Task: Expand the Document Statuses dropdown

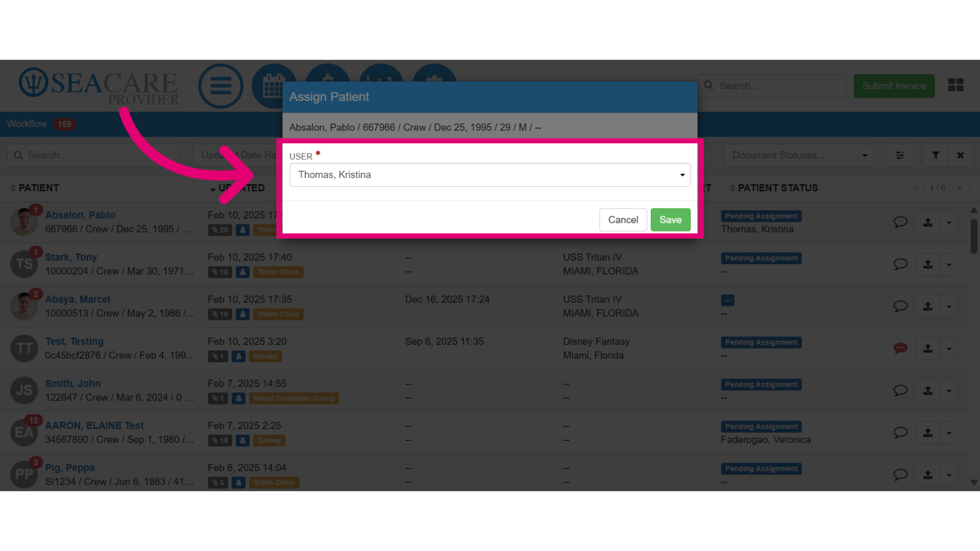Action: pyautogui.click(x=798, y=155)
